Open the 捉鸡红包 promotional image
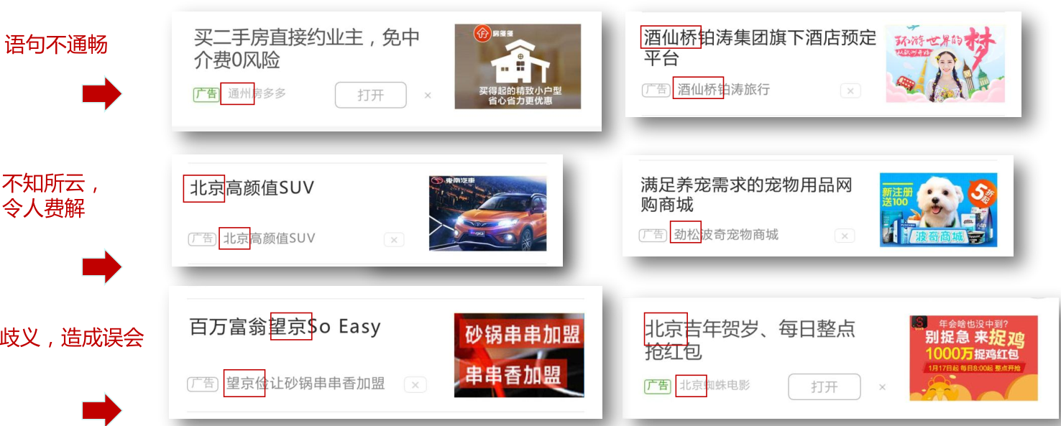The image size is (1061, 426). [973, 358]
